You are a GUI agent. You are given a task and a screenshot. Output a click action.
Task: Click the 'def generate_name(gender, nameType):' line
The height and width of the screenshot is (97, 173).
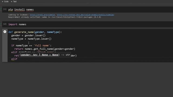(x=35, y=32)
